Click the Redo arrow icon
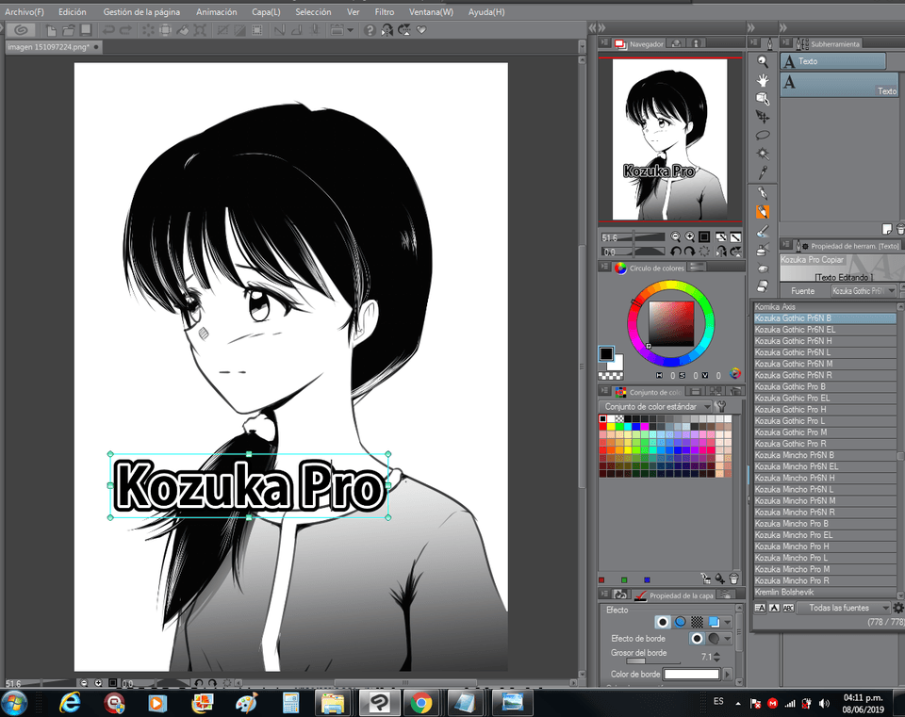The height and width of the screenshot is (717, 905). pyautogui.click(x=125, y=30)
